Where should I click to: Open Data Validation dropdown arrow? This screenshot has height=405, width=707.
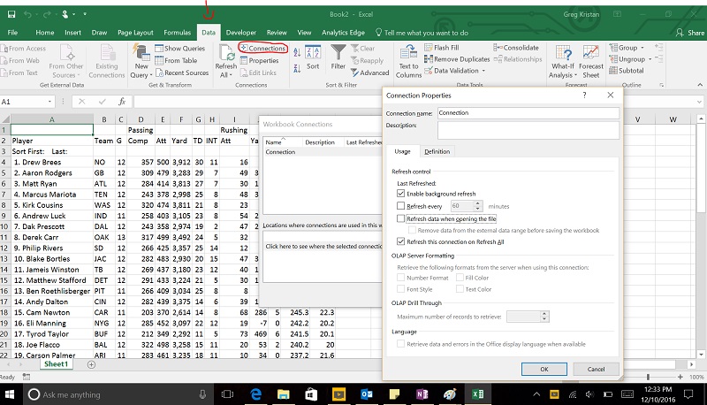(483, 71)
